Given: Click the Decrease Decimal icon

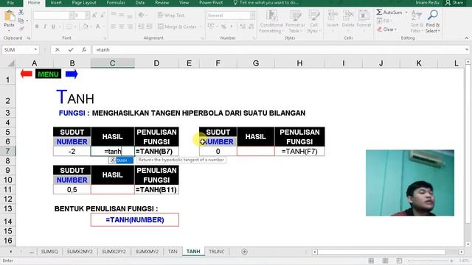Looking at the screenshot, I should [251, 26].
